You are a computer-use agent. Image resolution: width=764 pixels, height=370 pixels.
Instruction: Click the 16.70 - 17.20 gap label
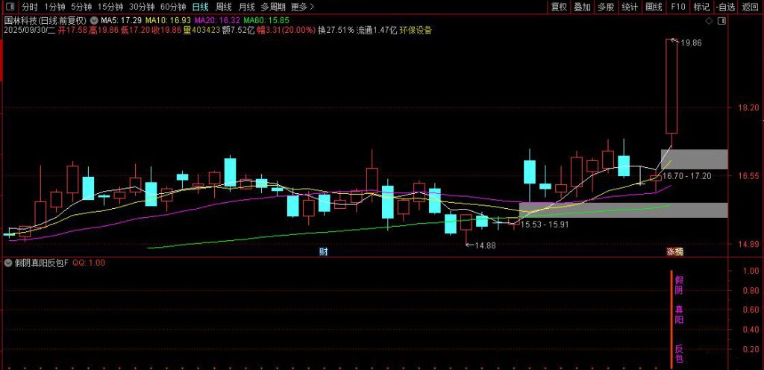[x=687, y=176]
